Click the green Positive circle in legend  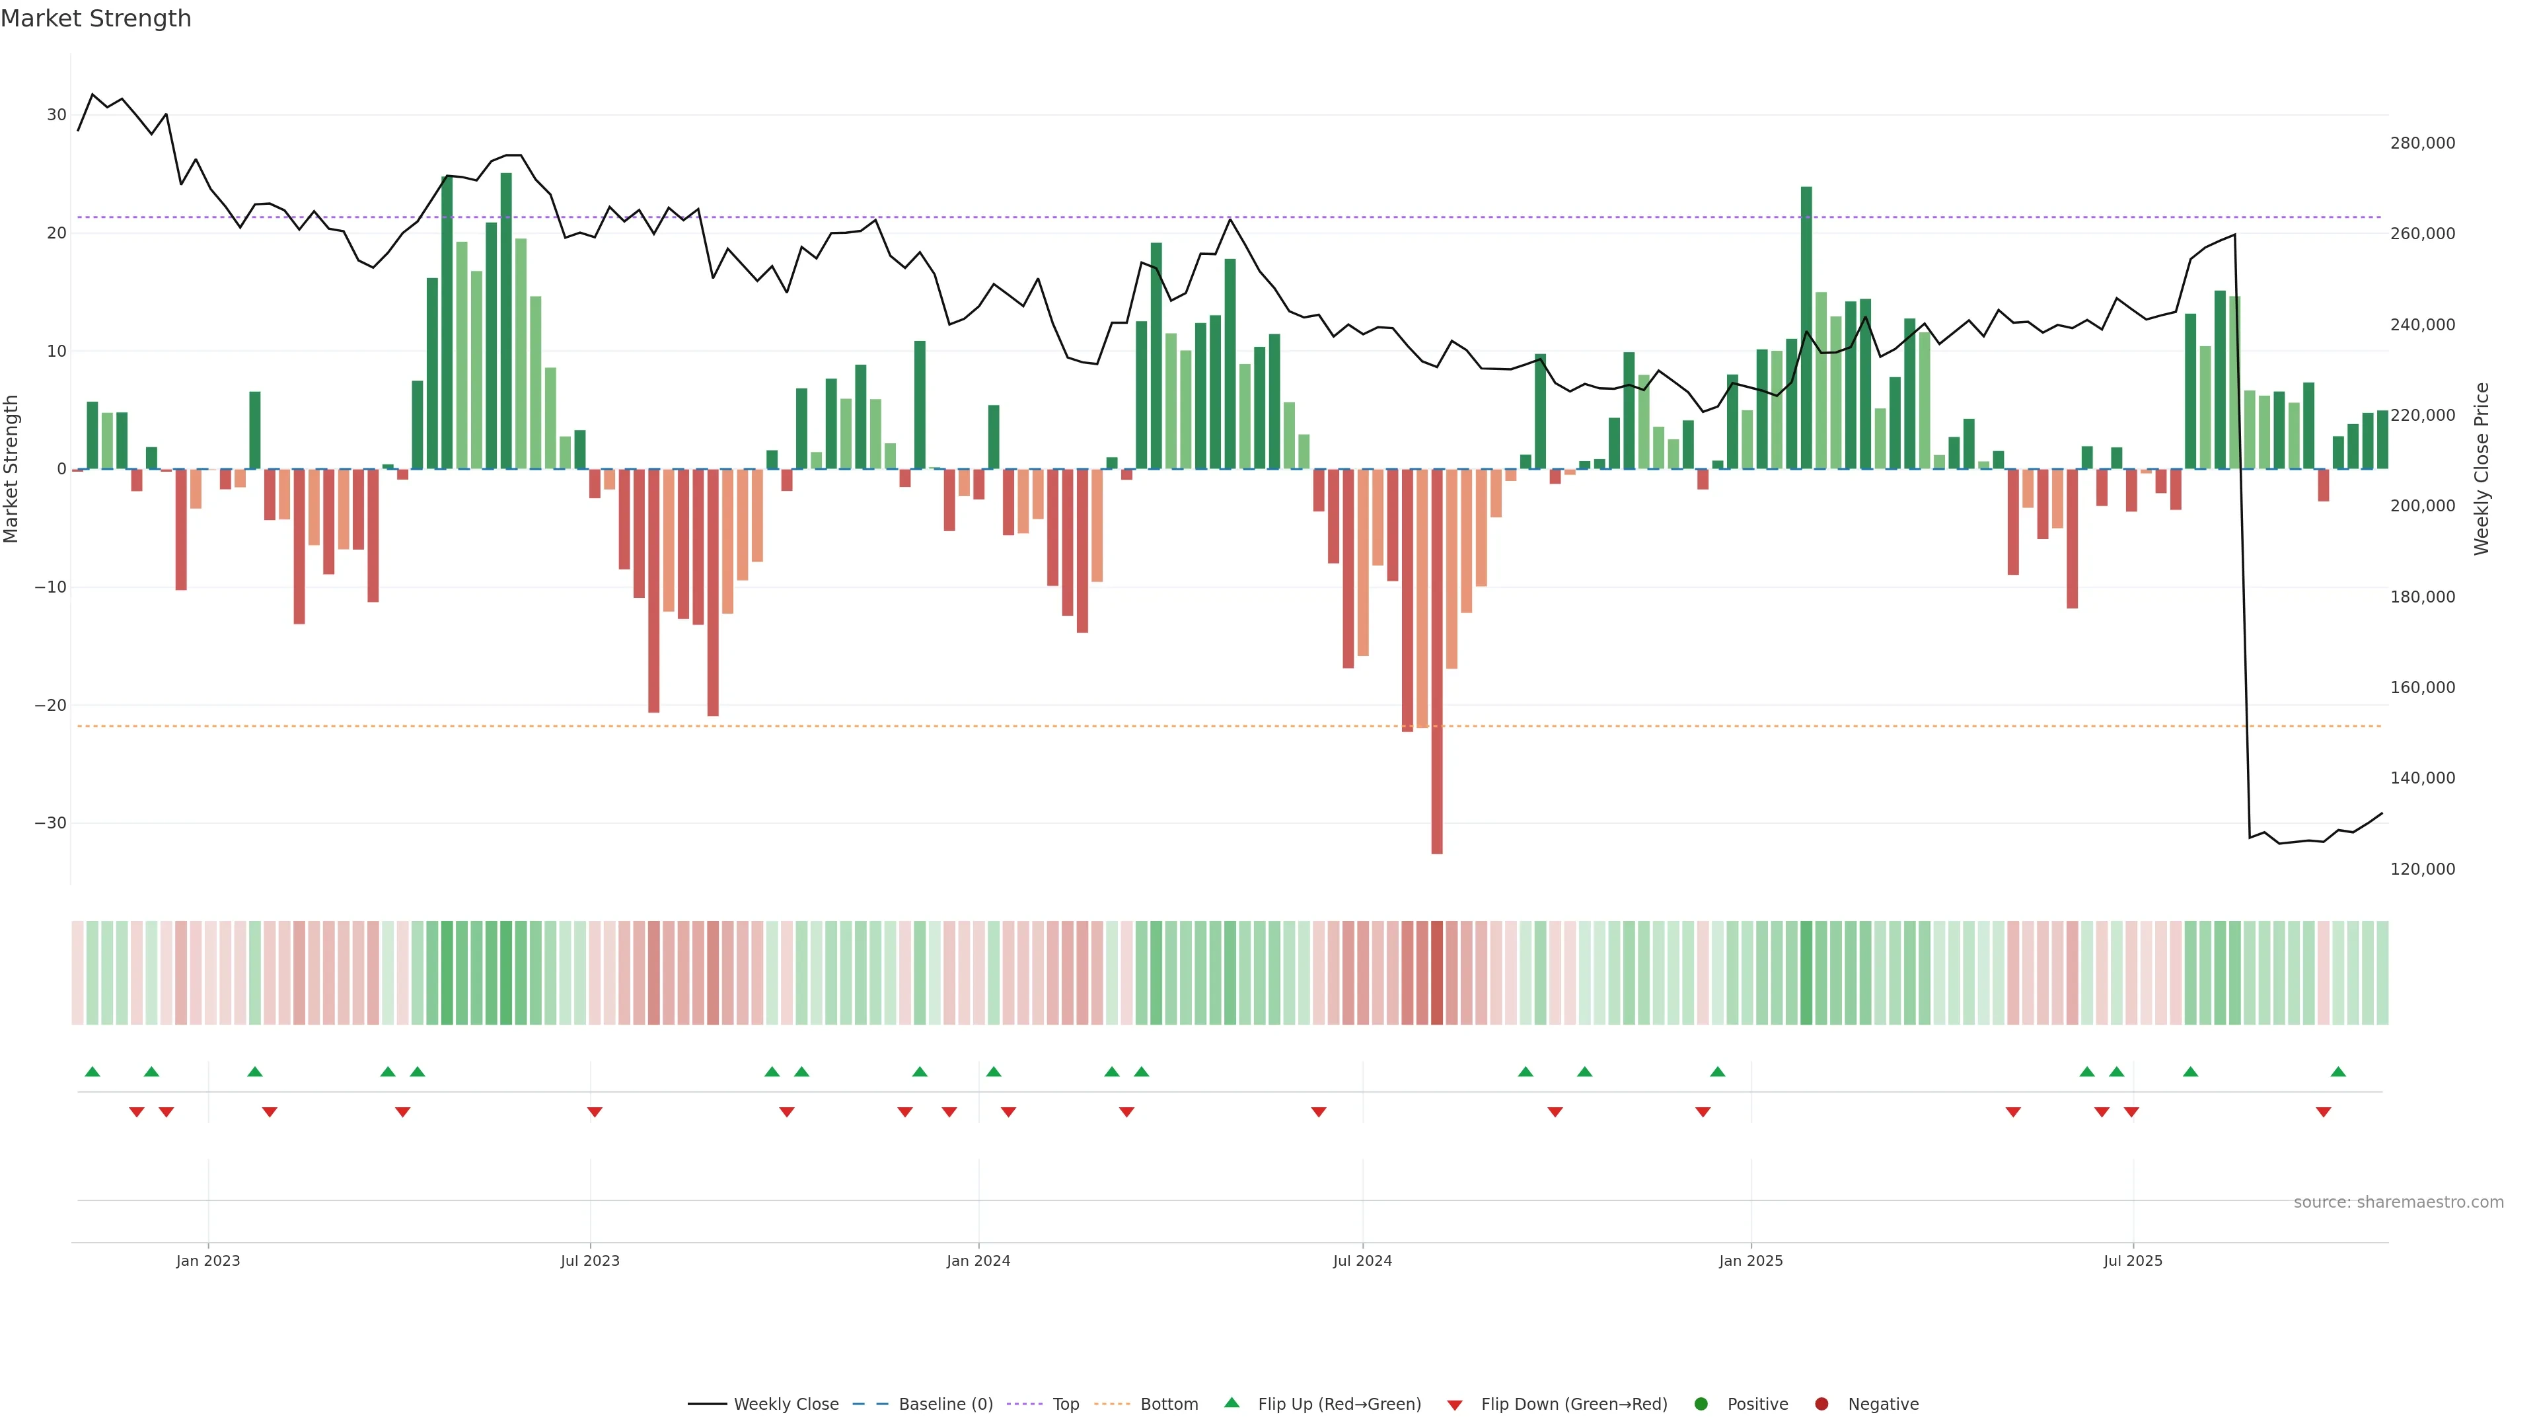click(x=1701, y=1405)
